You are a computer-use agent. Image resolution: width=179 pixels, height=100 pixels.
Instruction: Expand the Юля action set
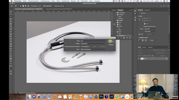[116, 22]
